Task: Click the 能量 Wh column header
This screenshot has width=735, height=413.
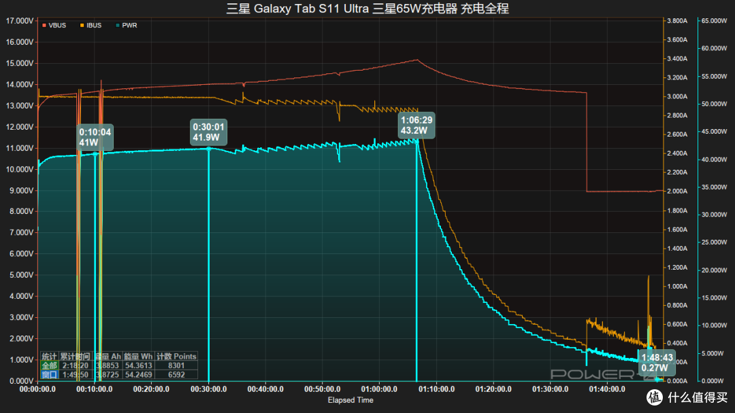Action: pyautogui.click(x=138, y=357)
